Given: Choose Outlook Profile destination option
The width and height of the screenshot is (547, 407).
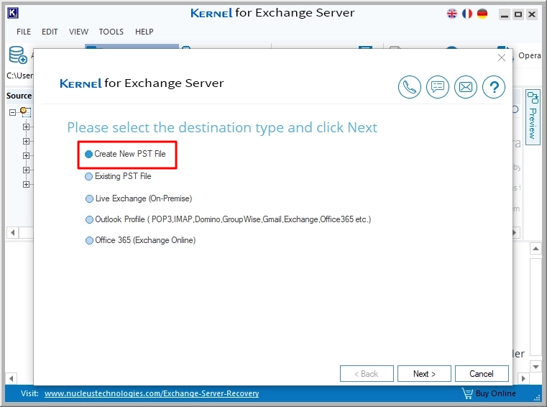Looking at the screenshot, I should (x=228, y=219).
